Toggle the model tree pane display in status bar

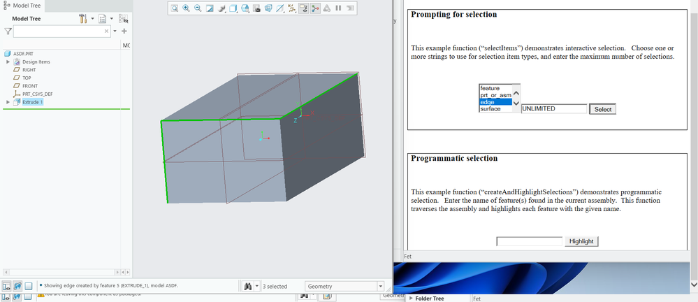pos(6,286)
